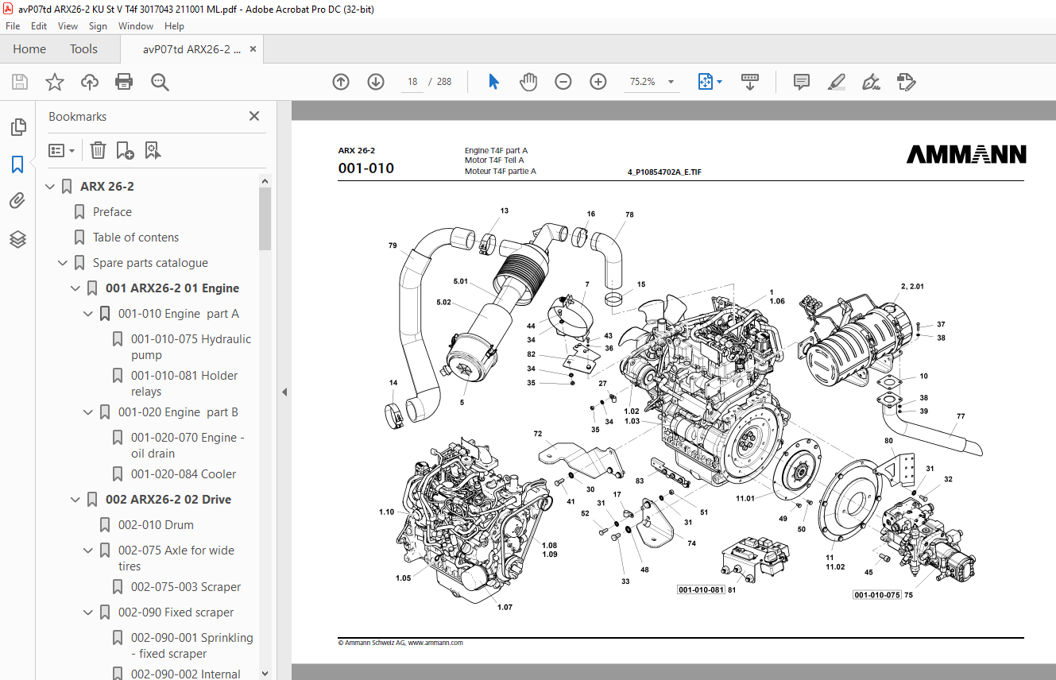The image size is (1056, 680).
Task: Collapse 002-090 Fixed scraper node
Action: (88, 612)
